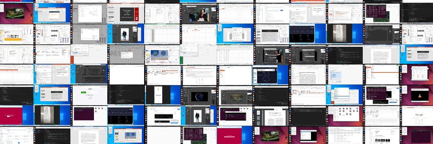Open the thumbnail with green button and spinner
The height and width of the screenshot is (144, 433).
point(89,95)
